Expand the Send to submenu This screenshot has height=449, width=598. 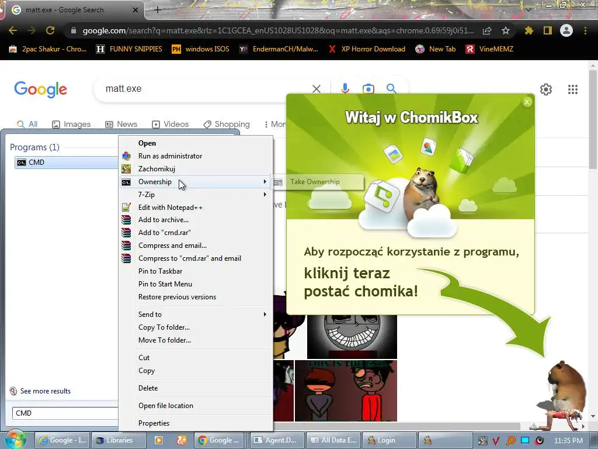(x=196, y=314)
